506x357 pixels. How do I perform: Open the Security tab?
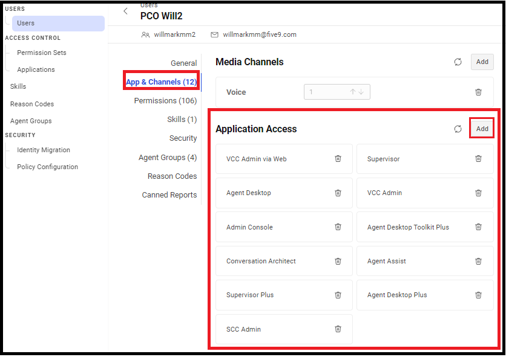click(183, 138)
